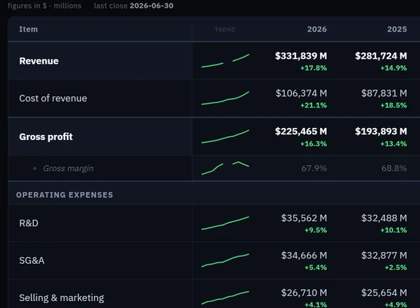Click the +16.3% gross profit change

point(314,143)
